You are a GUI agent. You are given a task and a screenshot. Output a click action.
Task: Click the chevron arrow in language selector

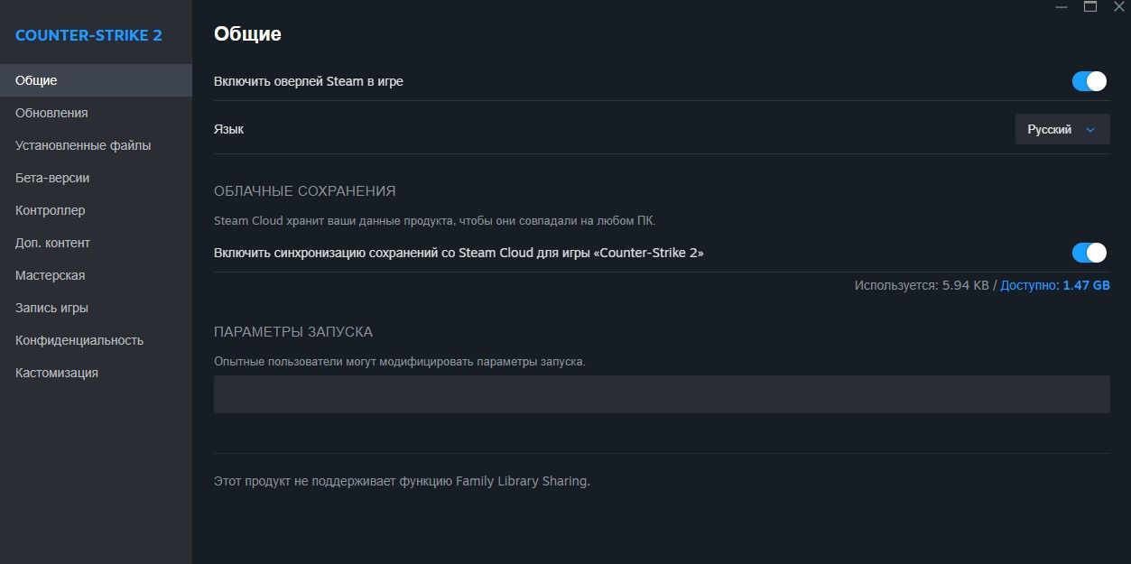coord(1090,130)
